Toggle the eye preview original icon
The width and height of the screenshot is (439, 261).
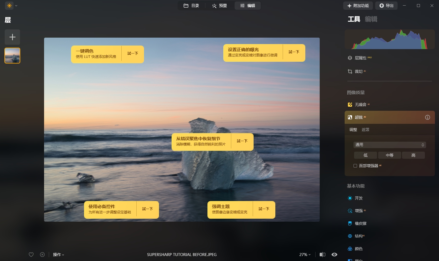tap(334, 255)
